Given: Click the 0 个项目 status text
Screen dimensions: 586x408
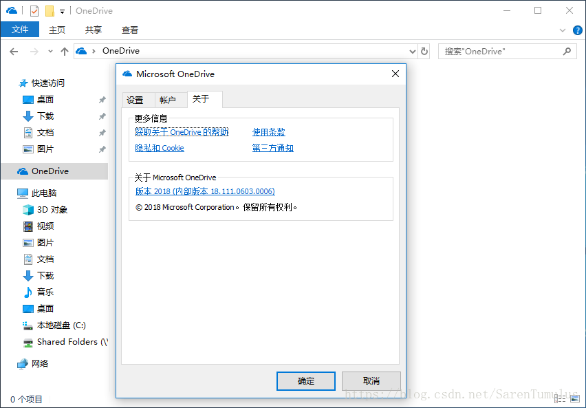Looking at the screenshot, I should tap(26, 399).
